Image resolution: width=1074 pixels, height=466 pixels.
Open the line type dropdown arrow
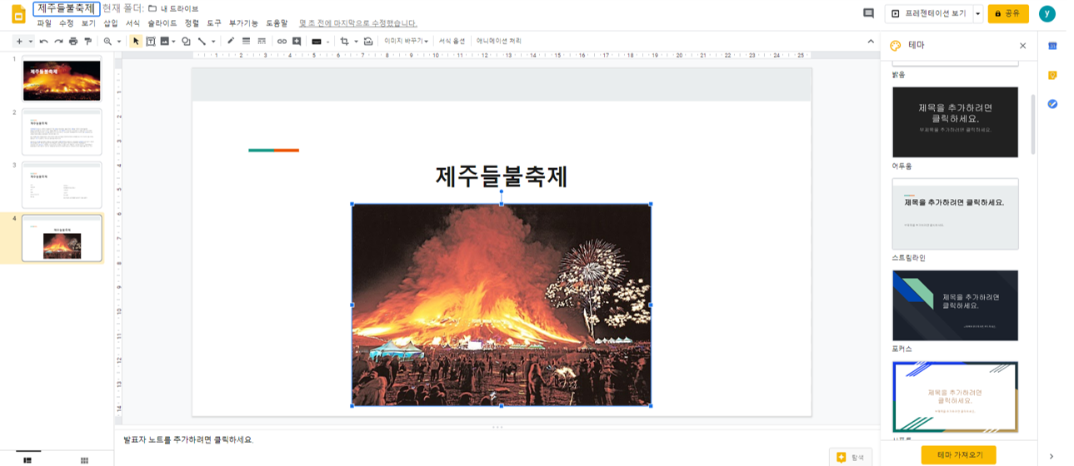(213, 41)
